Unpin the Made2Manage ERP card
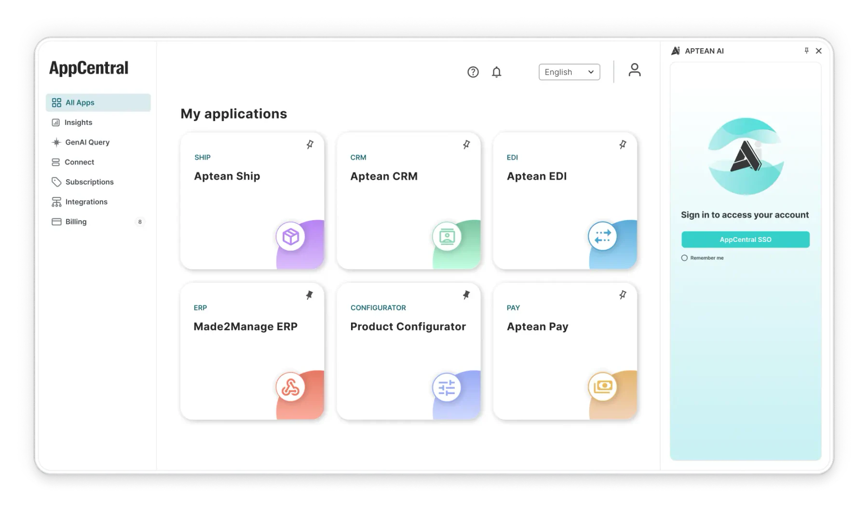This screenshot has width=868, height=506. 310,294
